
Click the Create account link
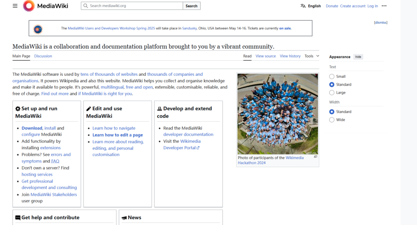[x=353, y=6]
